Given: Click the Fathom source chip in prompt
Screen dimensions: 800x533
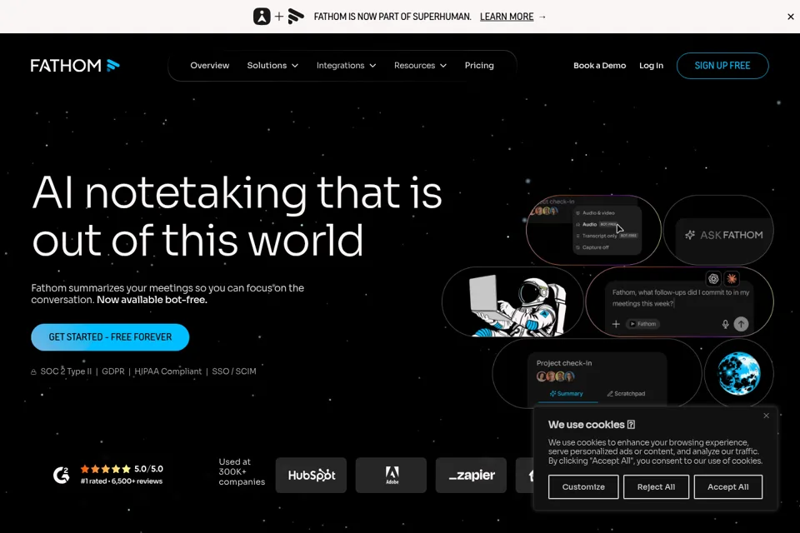Looking at the screenshot, I should click(642, 324).
